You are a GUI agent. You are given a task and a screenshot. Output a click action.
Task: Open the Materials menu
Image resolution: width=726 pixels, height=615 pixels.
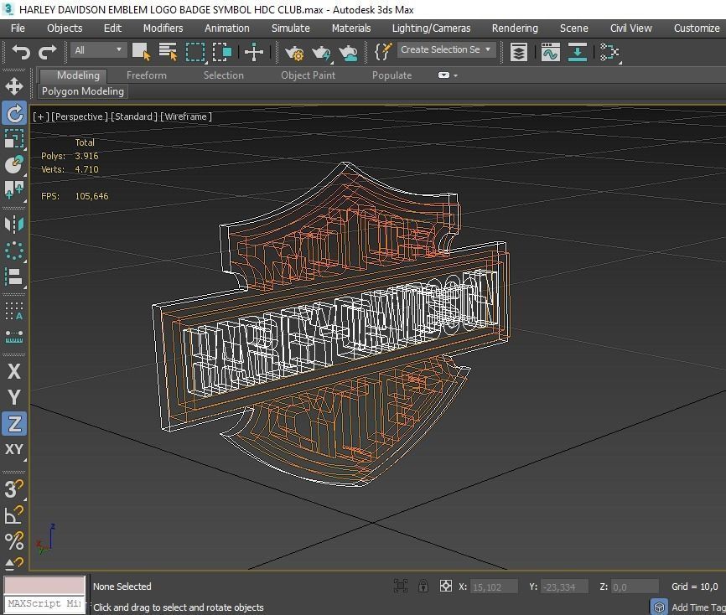pos(351,28)
